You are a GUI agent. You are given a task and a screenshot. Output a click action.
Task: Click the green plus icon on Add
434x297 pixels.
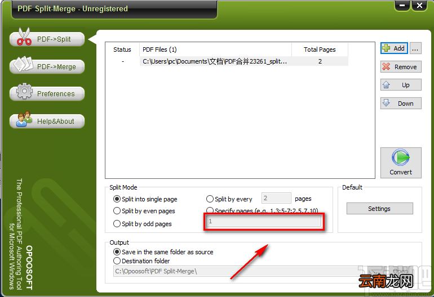(x=386, y=48)
